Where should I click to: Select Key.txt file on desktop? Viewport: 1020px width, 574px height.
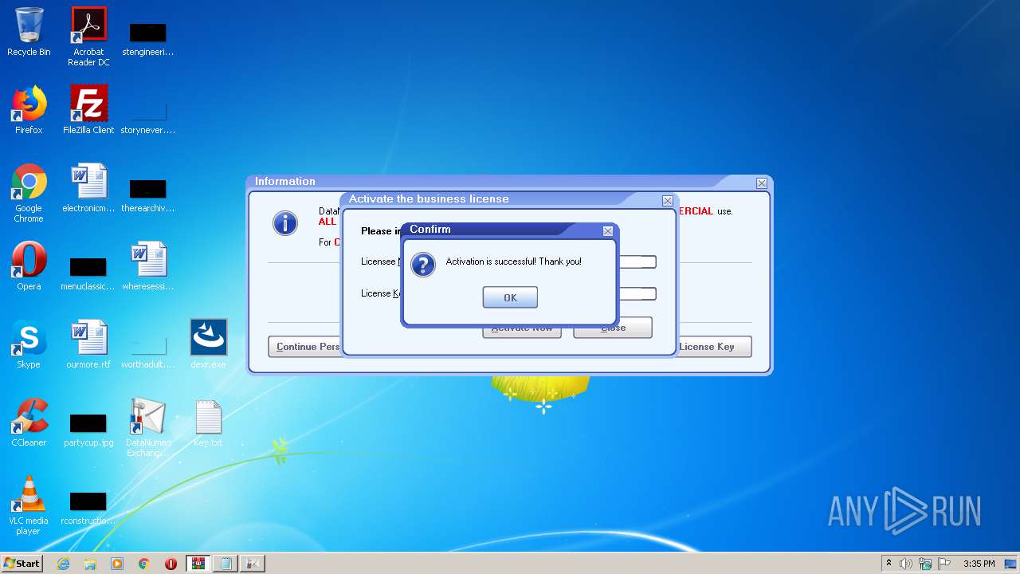[x=208, y=423]
